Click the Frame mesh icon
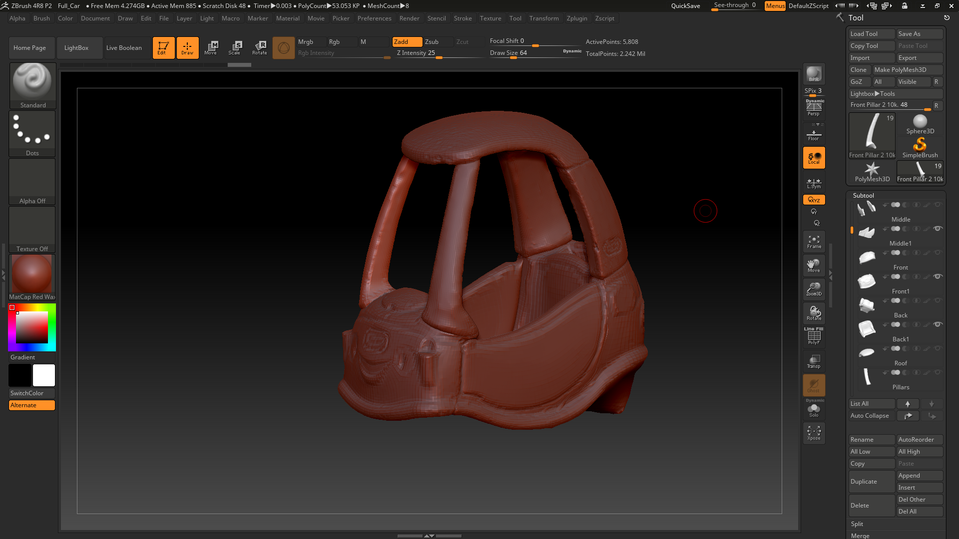 pos(814,242)
